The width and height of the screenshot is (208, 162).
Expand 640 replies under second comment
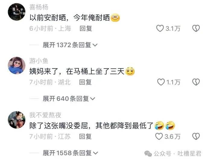point(69,99)
